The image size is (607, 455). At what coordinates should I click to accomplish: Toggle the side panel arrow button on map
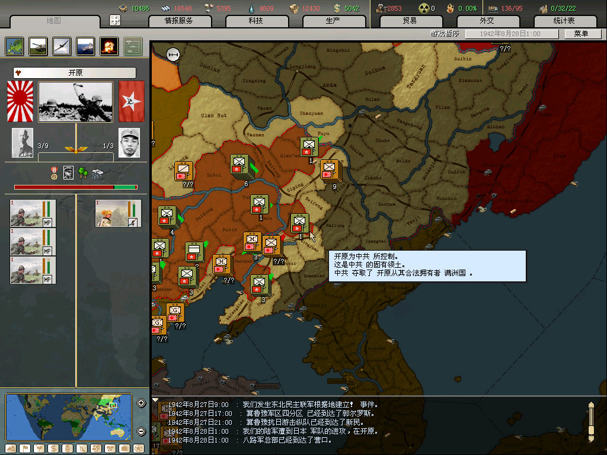tap(173, 55)
